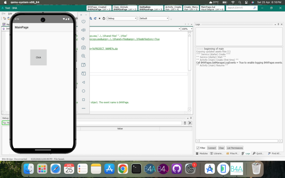Lower emulator volume with volume-down icon
Screen dimensions: 285x178
coord(83,38)
